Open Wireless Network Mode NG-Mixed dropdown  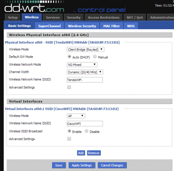[x=82, y=64]
